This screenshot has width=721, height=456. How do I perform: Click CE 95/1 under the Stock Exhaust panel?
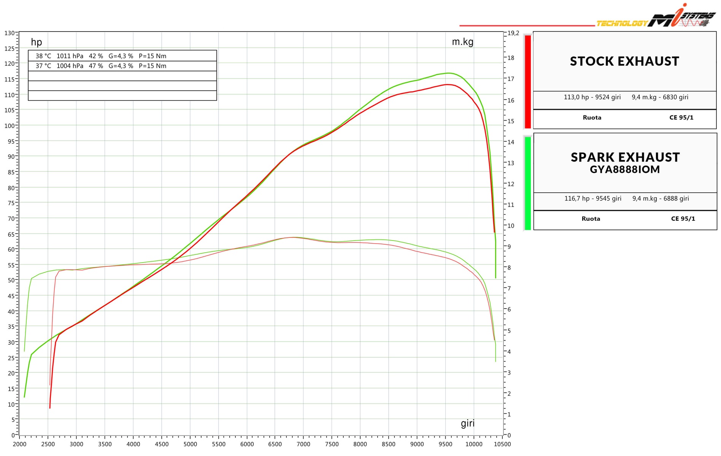(x=681, y=118)
